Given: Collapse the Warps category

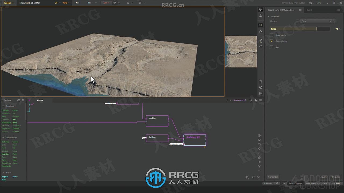Looking at the screenshot, I should (3, 172).
